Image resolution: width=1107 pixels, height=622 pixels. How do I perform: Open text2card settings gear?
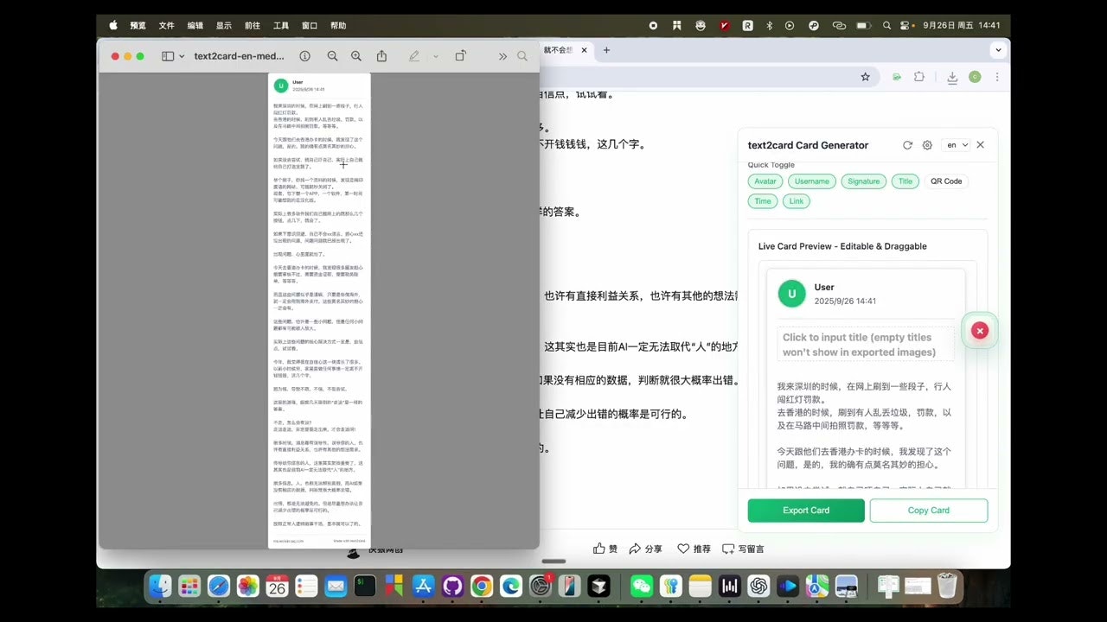[x=927, y=145]
